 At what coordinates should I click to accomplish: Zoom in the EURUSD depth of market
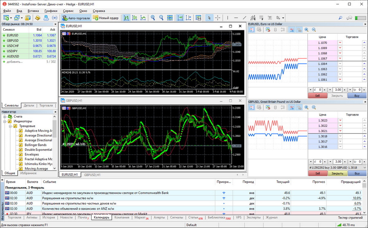pyautogui.click(x=307, y=30)
